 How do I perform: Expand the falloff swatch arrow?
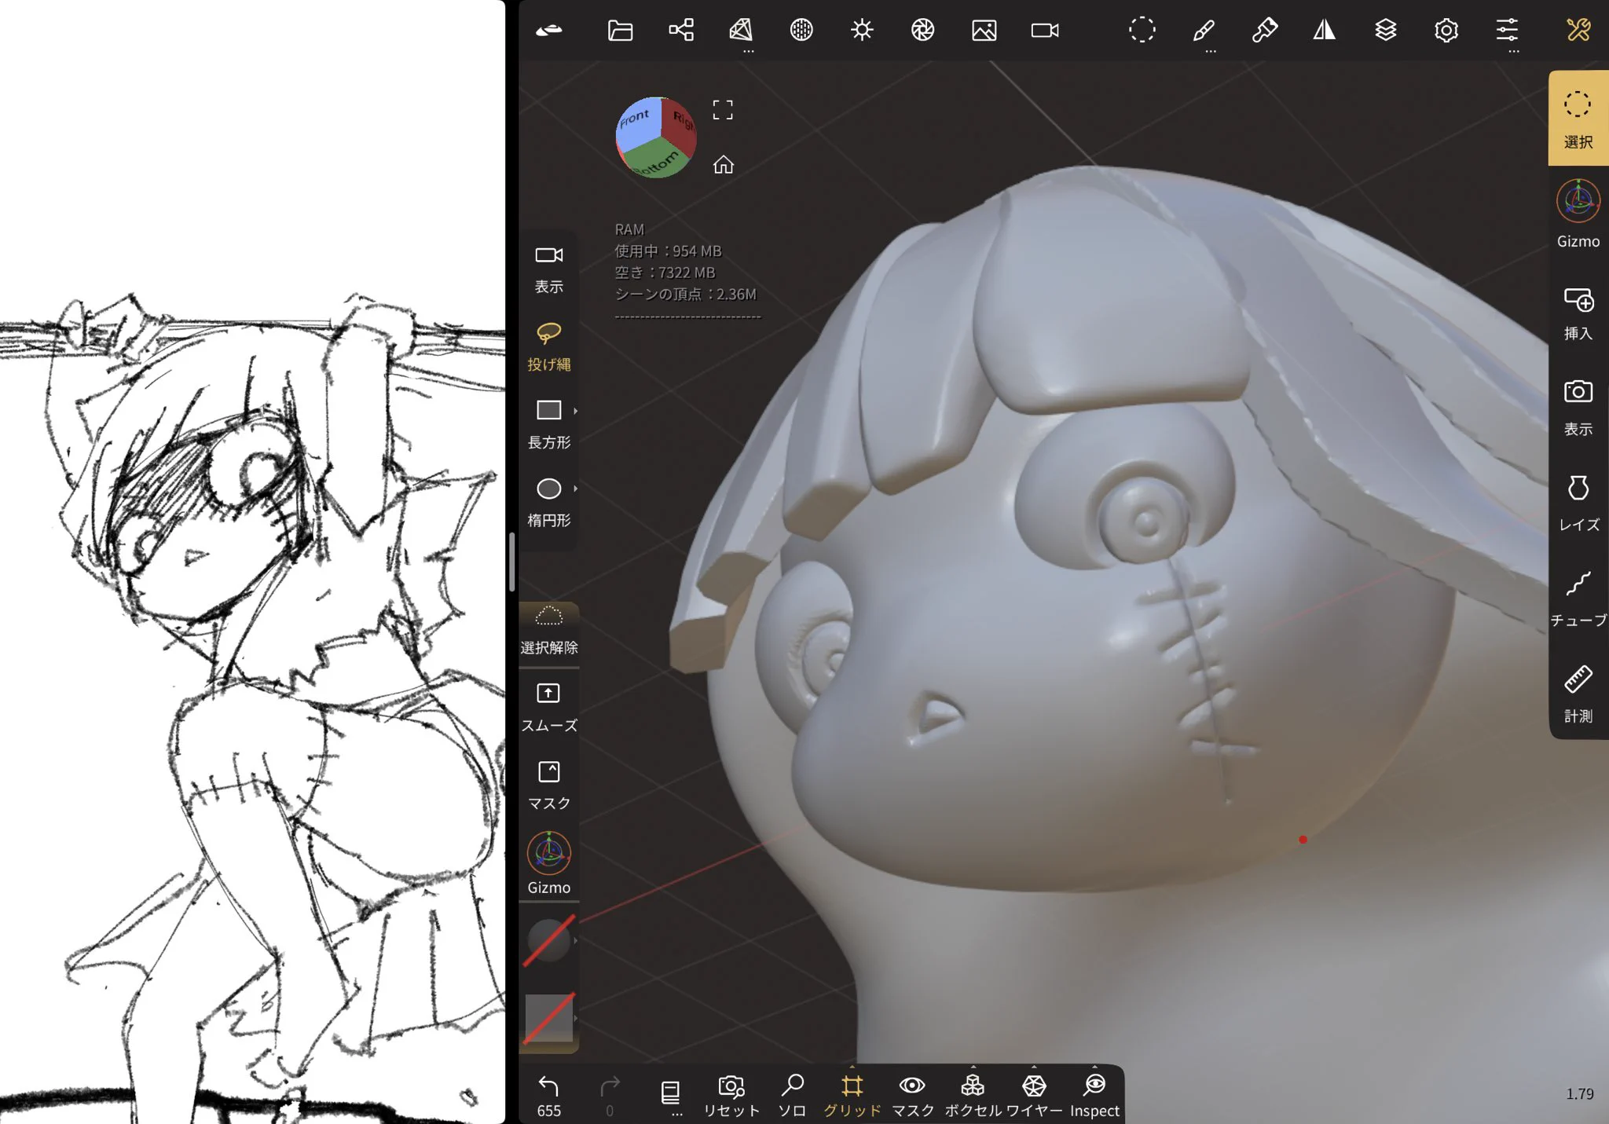coord(576,940)
